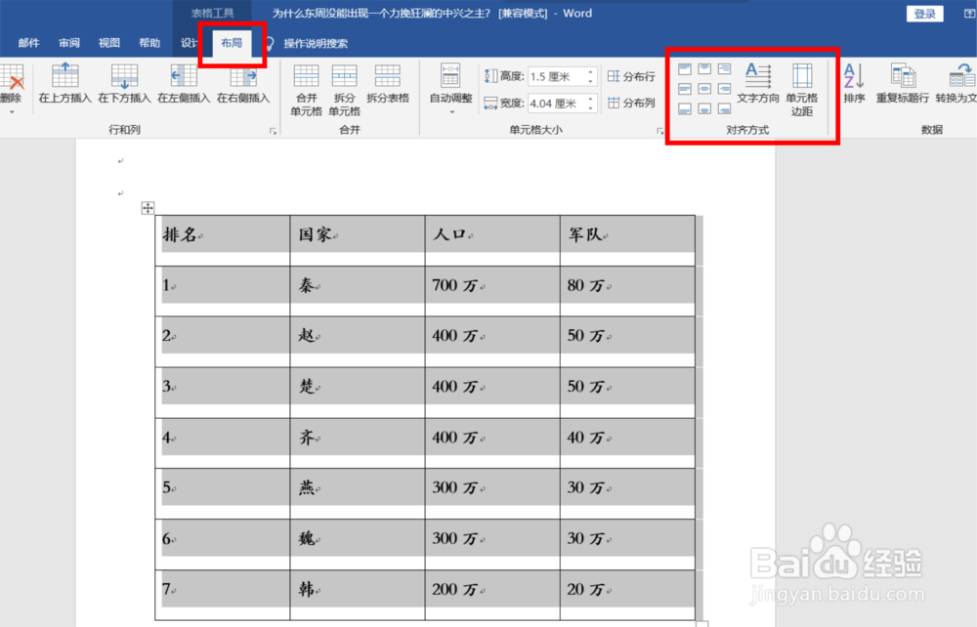Increase height using the 高度 stepper arrow
The width and height of the screenshot is (977, 627).
pyautogui.click(x=590, y=70)
